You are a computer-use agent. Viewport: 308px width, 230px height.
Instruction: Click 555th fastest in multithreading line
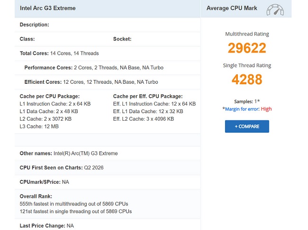(74, 204)
